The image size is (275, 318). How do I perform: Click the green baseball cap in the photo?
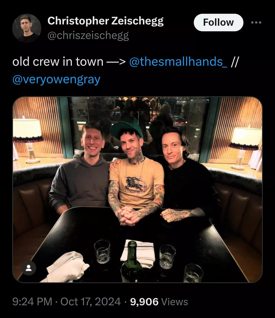[127, 129]
